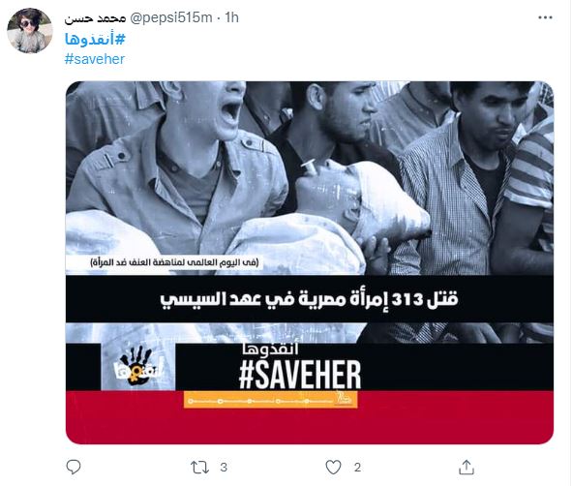Click the small white Arabic caption label on the photo
The width and height of the screenshot is (572, 486).
(x=174, y=262)
